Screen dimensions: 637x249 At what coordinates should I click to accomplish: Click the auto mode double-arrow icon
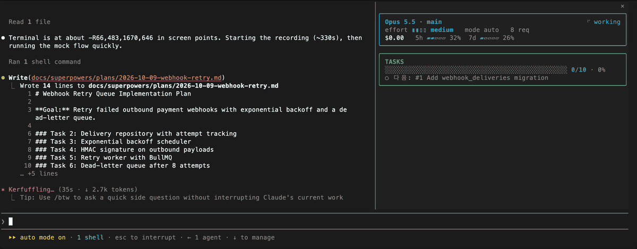tap(13, 237)
